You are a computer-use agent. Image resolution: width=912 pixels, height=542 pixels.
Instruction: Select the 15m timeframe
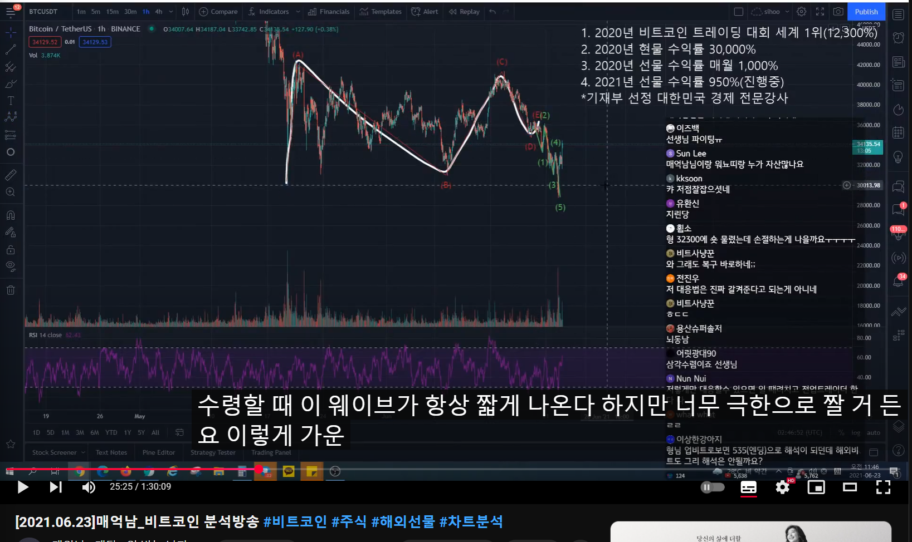(x=113, y=12)
